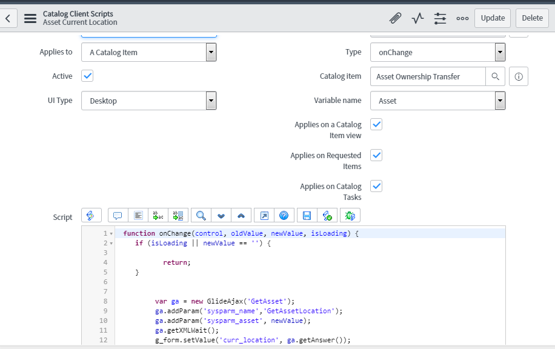
Task: Click the Script field label
Action: click(62, 218)
